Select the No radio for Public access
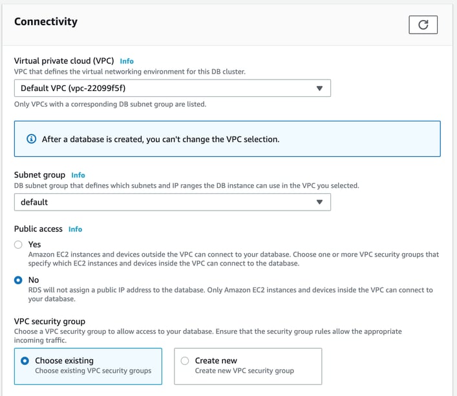The width and height of the screenshot is (457, 396). tap(18, 280)
